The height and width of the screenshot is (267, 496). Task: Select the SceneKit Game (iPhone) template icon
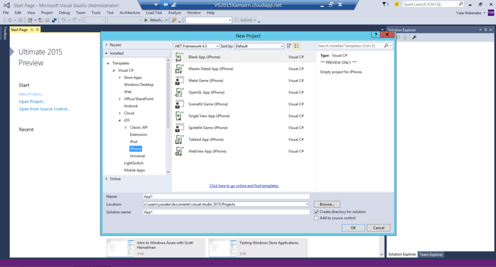(179, 104)
